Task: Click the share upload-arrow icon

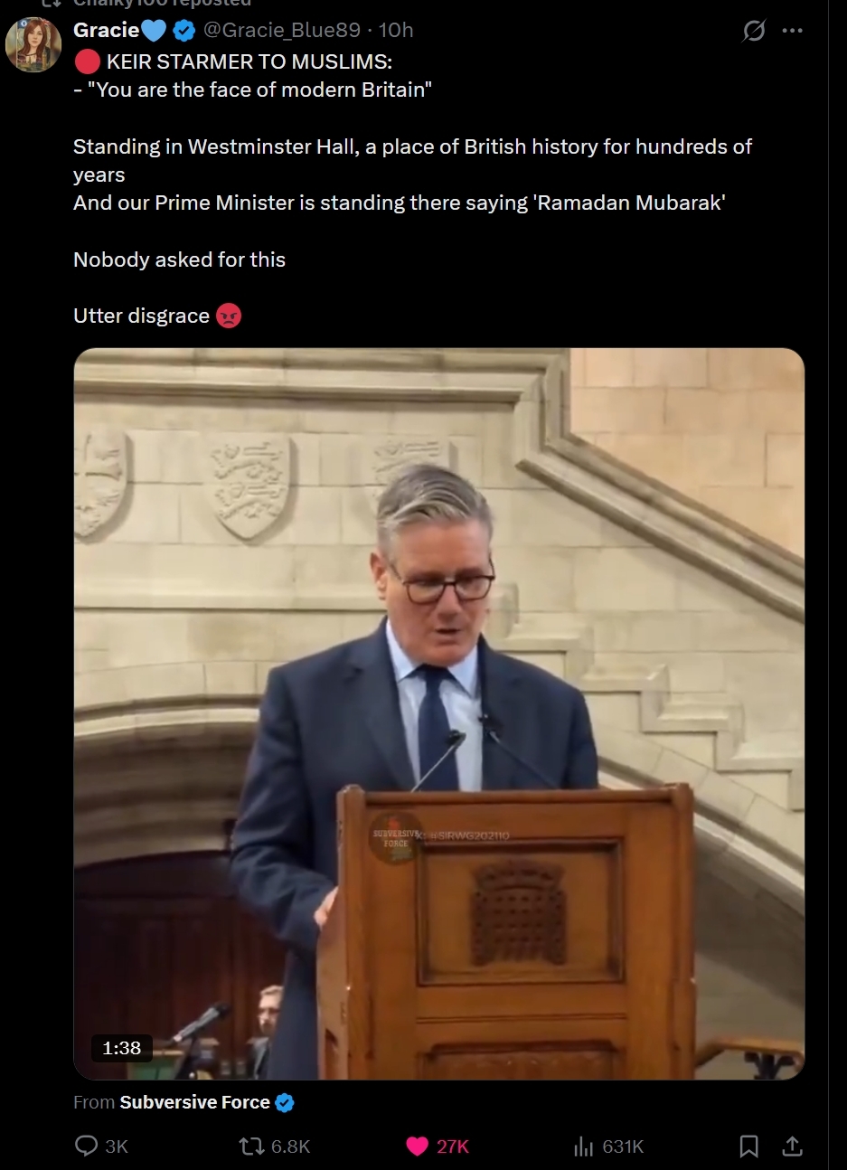Action: (x=792, y=1146)
